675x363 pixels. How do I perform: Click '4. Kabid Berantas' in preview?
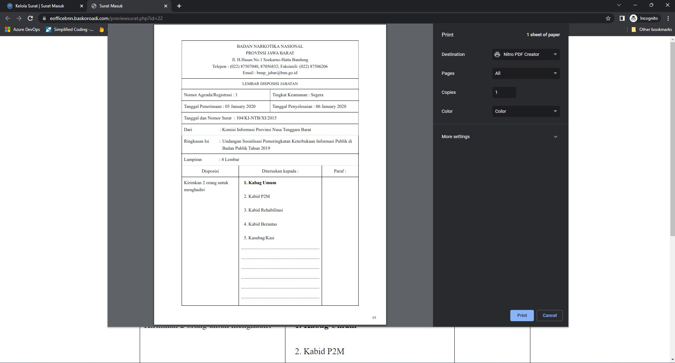click(x=260, y=224)
